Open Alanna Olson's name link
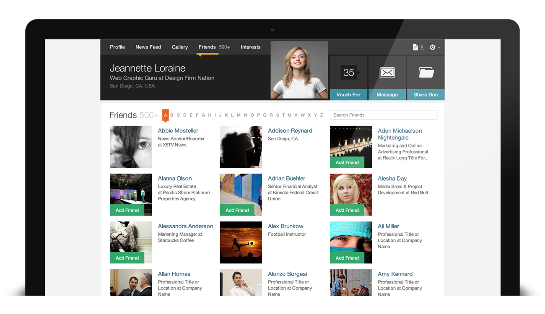 point(175,178)
